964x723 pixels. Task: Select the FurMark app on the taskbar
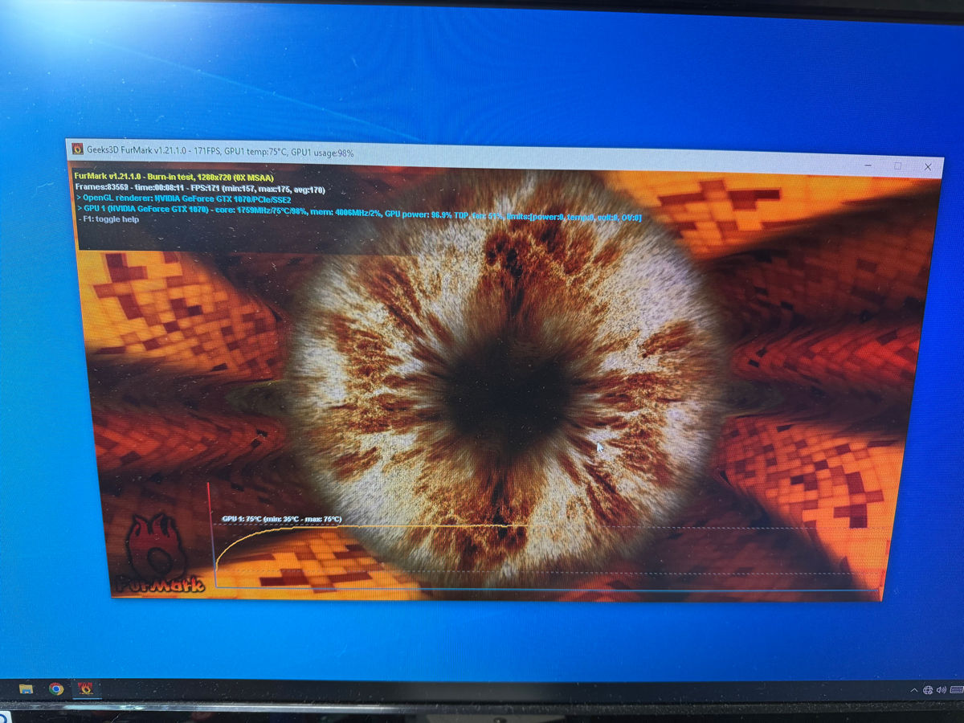[85, 688]
